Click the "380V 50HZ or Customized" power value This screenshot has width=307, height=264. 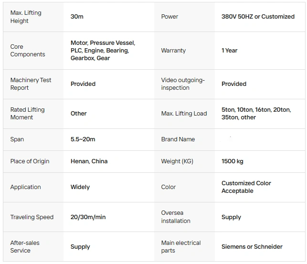click(x=258, y=17)
